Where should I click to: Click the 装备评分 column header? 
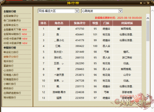[80, 23]
